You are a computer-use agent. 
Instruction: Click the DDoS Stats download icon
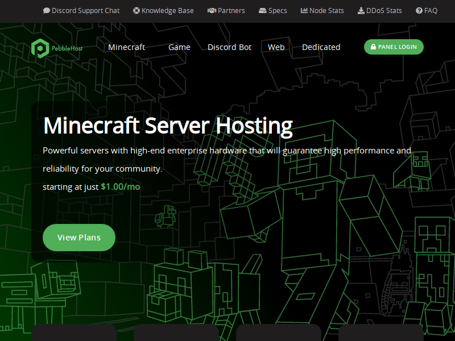(x=361, y=11)
